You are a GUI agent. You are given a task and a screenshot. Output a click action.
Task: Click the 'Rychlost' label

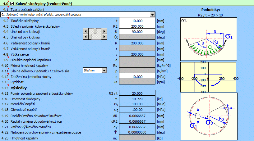coord(17,82)
